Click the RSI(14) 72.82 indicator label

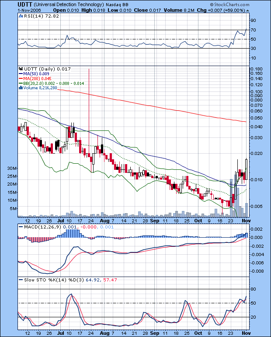pos(41,16)
